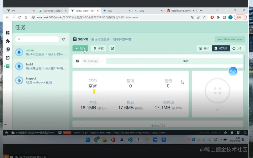The width and height of the screenshot is (253, 158).
Task: Click the language translate icon in the status bar
Action: click(x=238, y=132)
